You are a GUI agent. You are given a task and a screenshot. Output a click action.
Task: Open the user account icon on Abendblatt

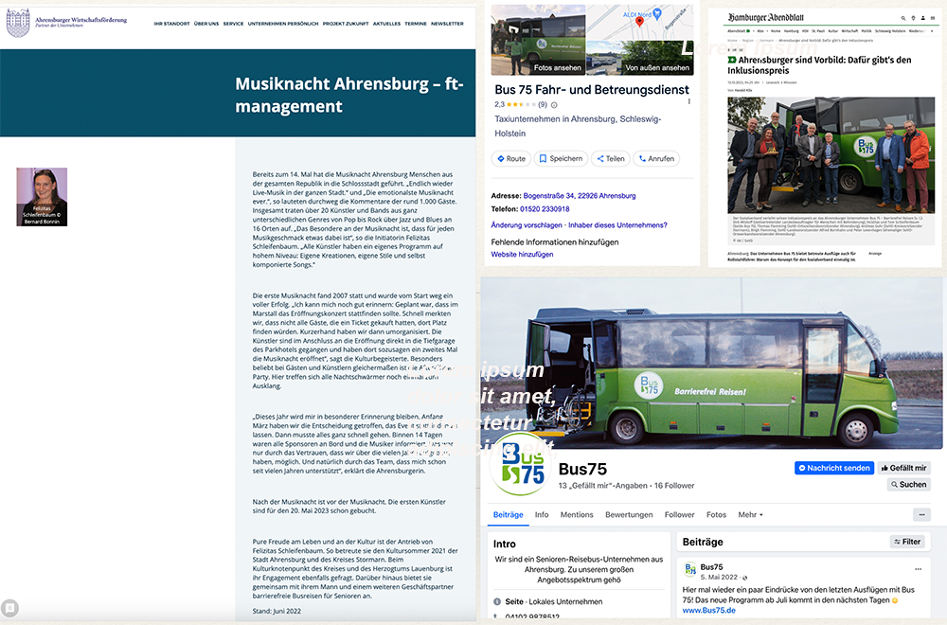pos(922,18)
